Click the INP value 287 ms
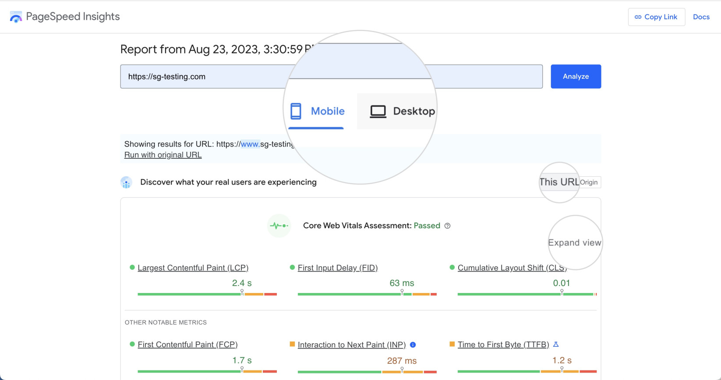Image resolution: width=721 pixels, height=380 pixels. (x=402, y=361)
